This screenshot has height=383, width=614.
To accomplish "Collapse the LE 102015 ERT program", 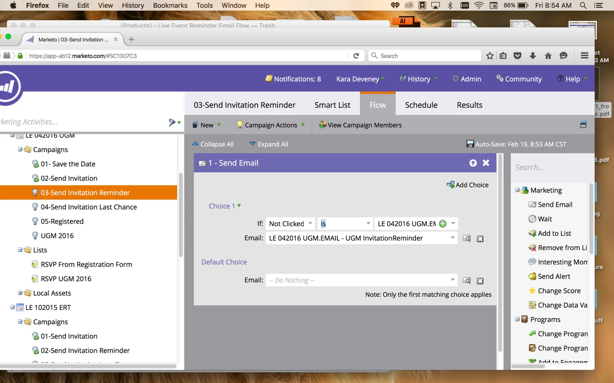I will pyautogui.click(x=12, y=307).
